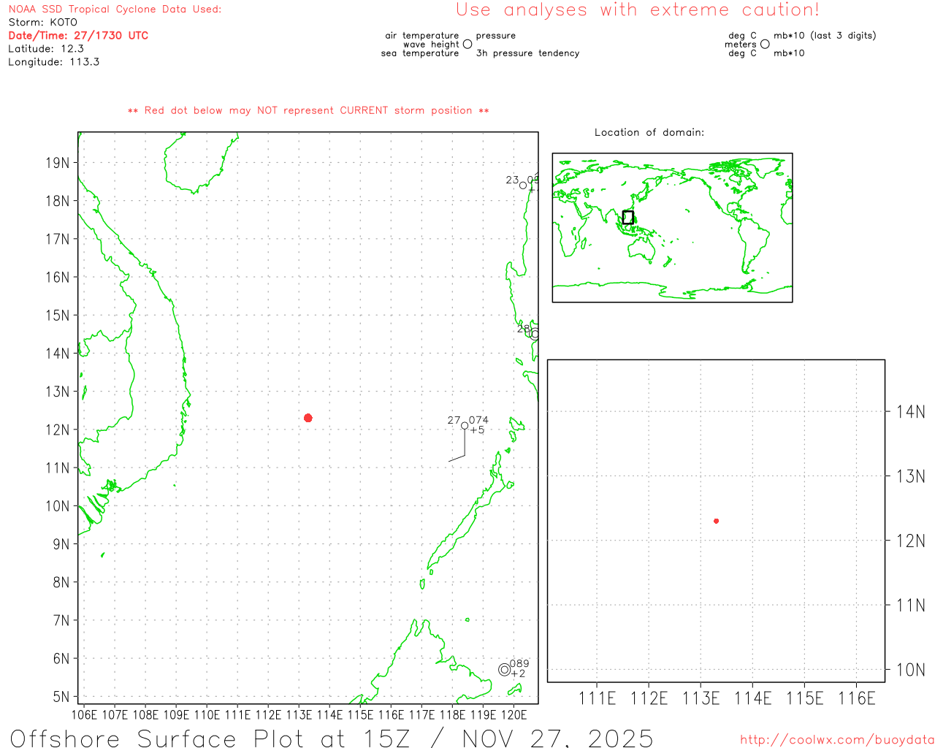Click the station circle labeled 23 near 18N
Image resolution: width=935 pixels, height=748 pixels.
click(x=523, y=186)
